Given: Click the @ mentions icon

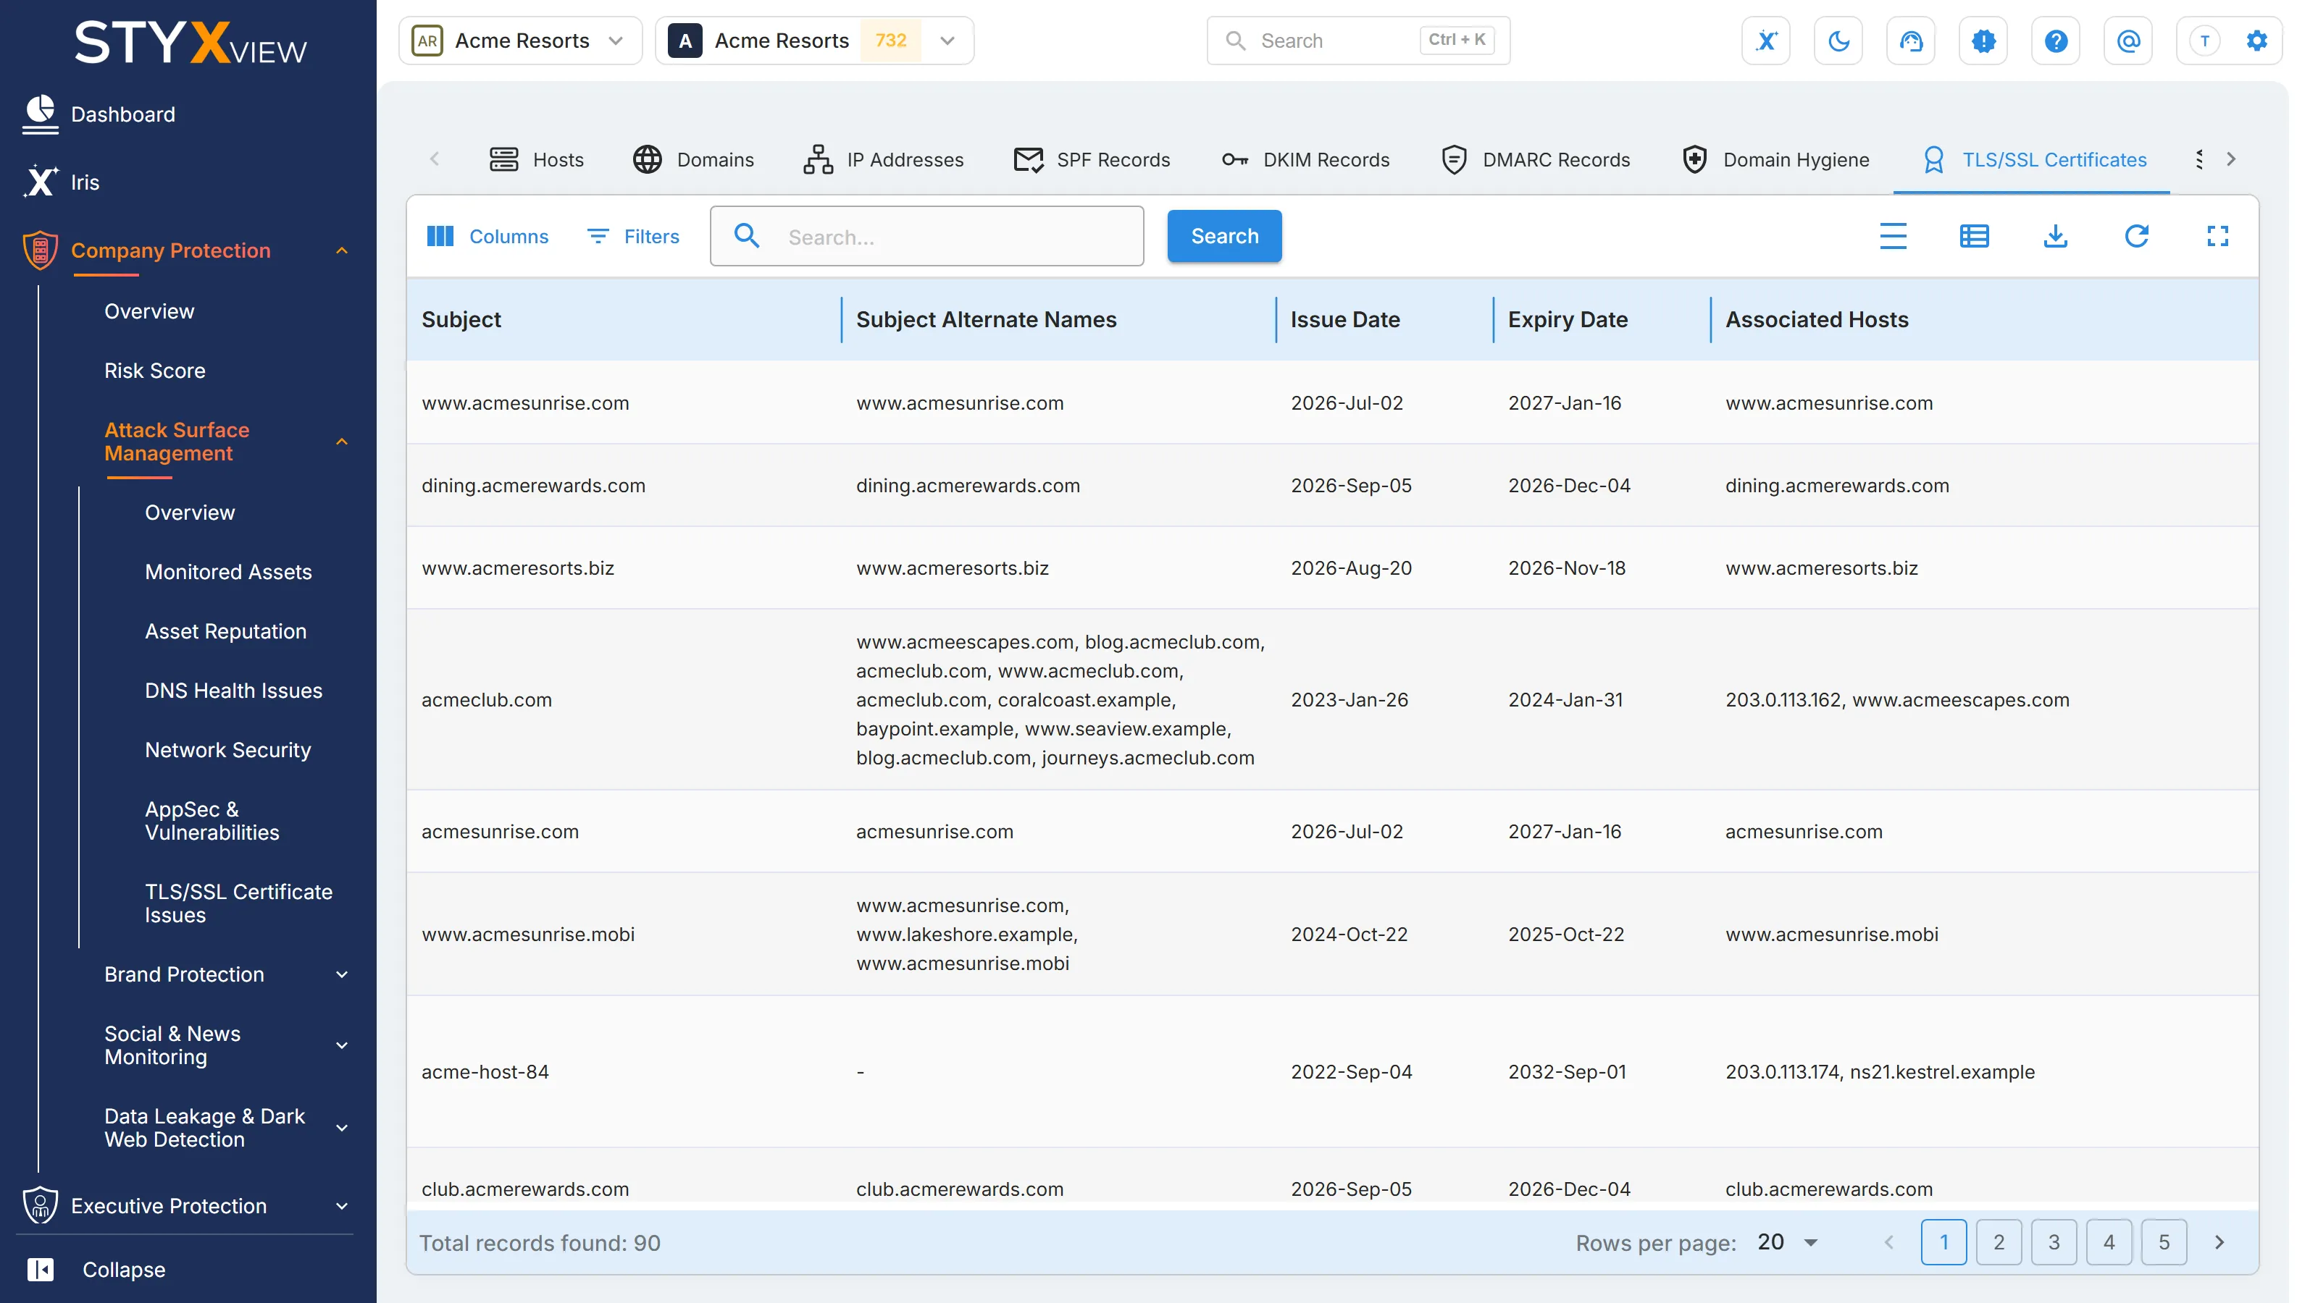Looking at the screenshot, I should [x=2128, y=41].
